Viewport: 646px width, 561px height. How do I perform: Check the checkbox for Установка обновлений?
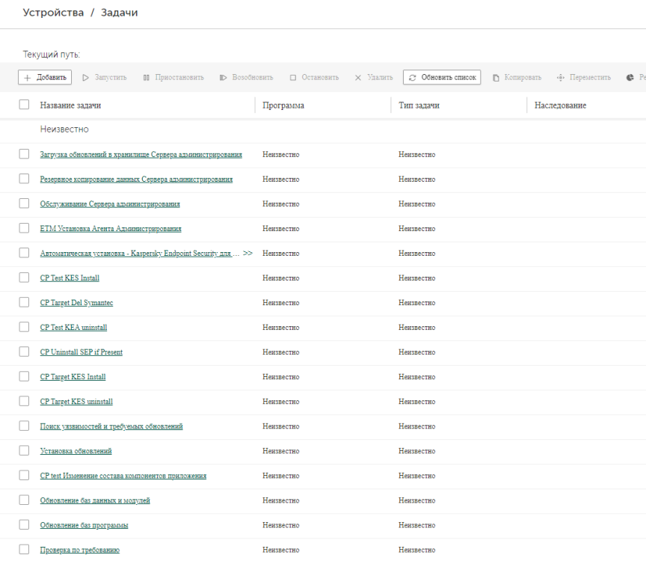pyautogui.click(x=23, y=450)
